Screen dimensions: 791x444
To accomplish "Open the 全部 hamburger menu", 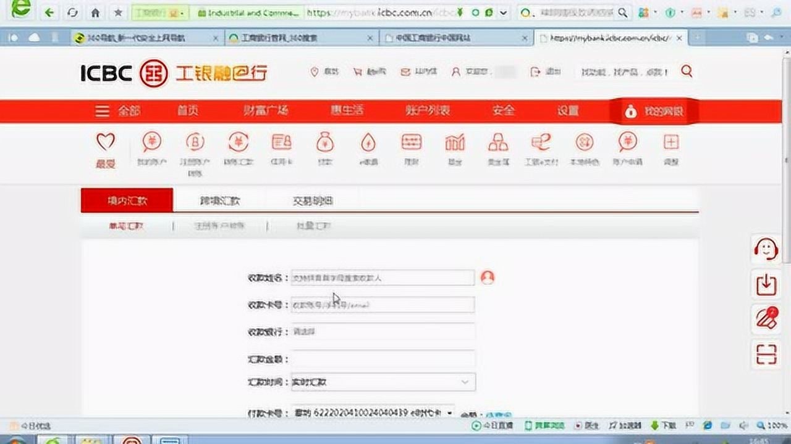I will pyautogui.click(x=117, y=111).
